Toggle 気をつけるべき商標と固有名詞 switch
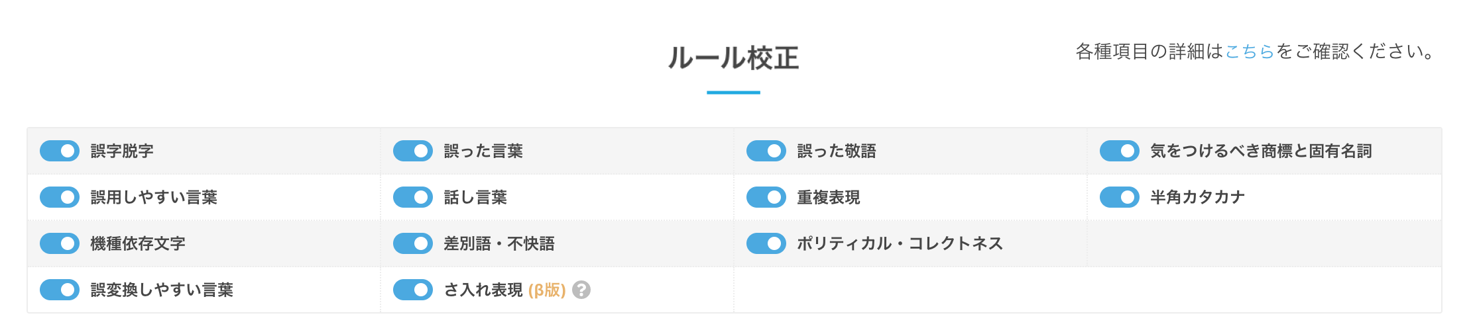Image resolution: width=1473 pixels, height=336 pixels. 1120,151
